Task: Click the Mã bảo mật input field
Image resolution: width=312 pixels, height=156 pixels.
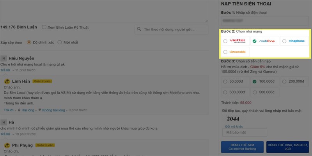Action: point(245,132)
